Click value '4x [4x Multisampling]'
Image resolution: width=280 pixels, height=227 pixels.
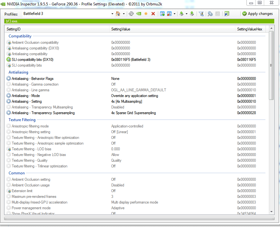[127, 101]
